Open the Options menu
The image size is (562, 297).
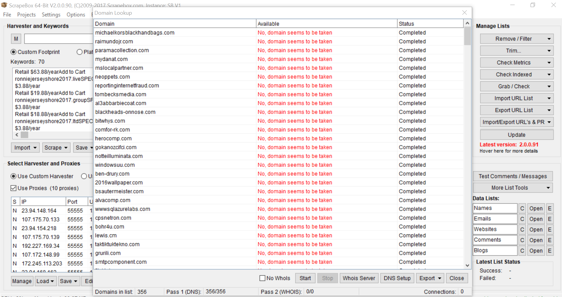pos(76,14)
